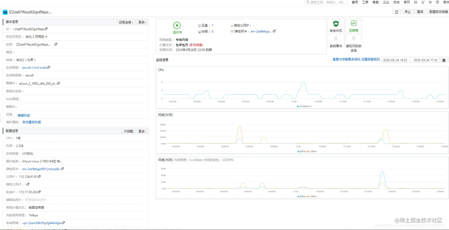
Task: Copy the elastic public IP value
Action: (28, 184)
